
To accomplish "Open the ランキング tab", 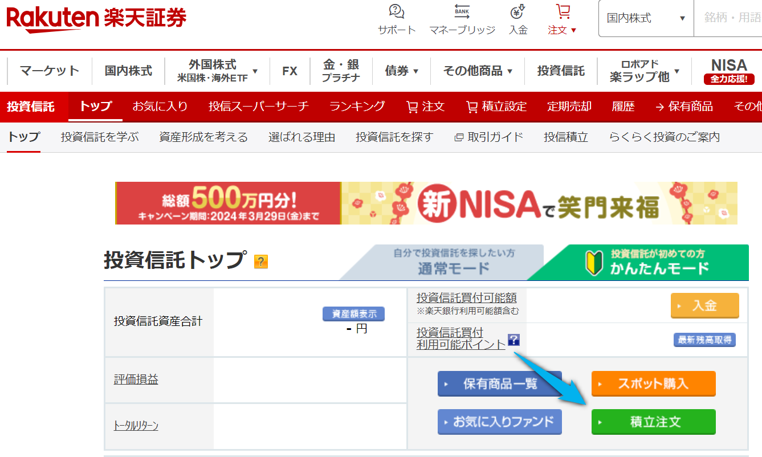I will (x=357, y=106).
